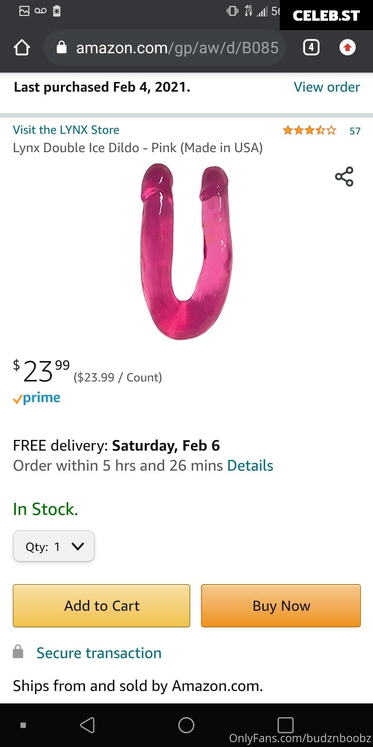Viewport: 373px width, 747px height.
Task: Tap the Android recent apps square button
Action: pos(286,725)
